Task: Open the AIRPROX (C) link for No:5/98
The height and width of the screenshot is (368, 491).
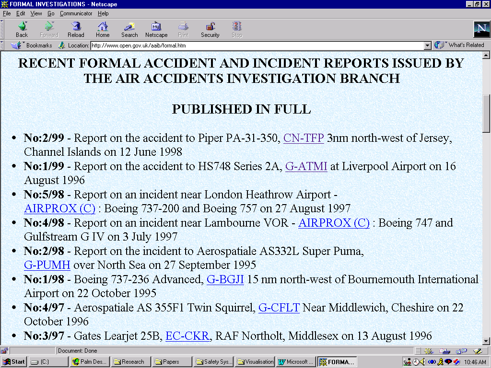Action: coord(60,208)
